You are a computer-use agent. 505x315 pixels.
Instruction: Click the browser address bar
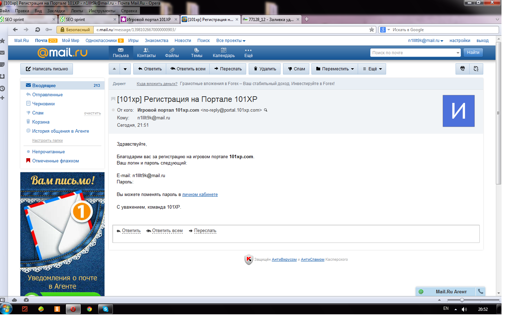coord(231,30)
